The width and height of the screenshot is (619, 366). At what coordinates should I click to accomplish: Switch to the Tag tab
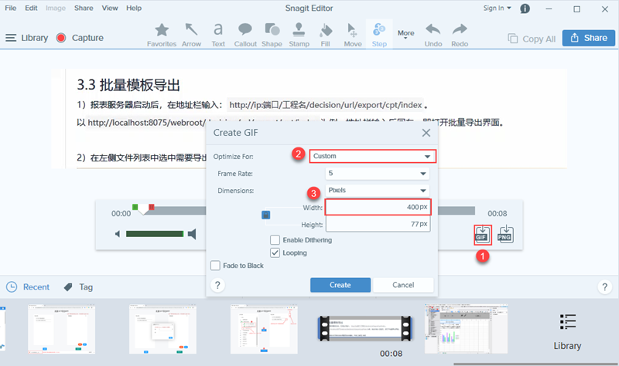point(78,286)
